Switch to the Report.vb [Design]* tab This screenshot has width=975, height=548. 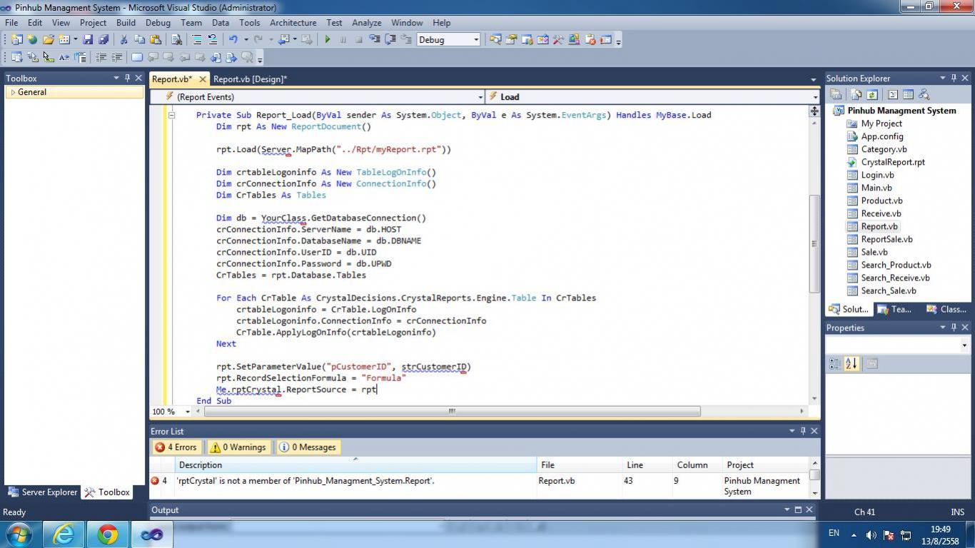(x=250, y=79)
